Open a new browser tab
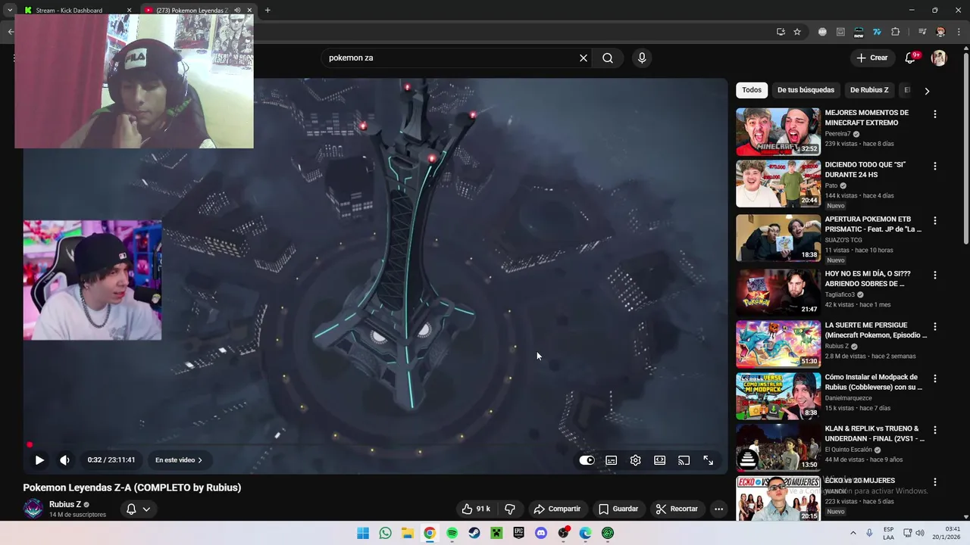970x545 pixels. tap(268, 11)
